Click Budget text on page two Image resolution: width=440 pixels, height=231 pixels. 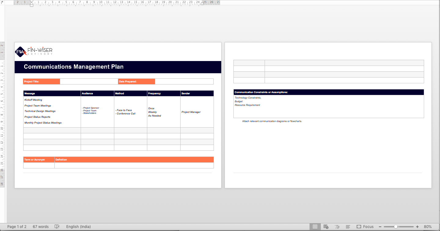(239, 101)
